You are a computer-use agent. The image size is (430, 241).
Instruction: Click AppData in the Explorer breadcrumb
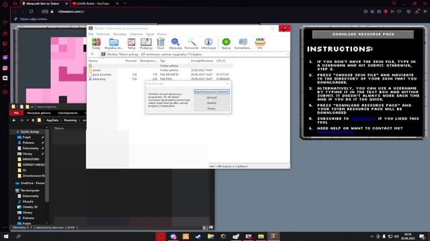pos(52,120)
